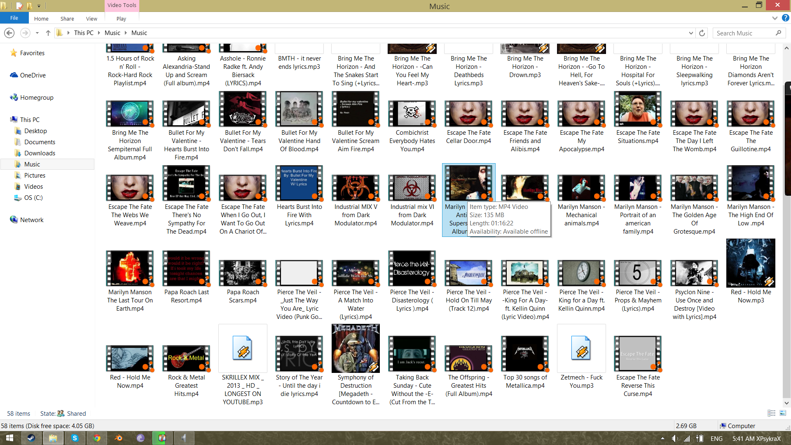The image size is (791, 445).
Task: Select Psyclon Nine - Use Once and Destroy video
Action: (x=694, y=290)
